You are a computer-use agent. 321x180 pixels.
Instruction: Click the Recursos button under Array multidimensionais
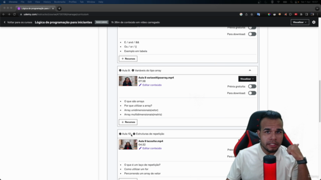(x=128, y=122)
